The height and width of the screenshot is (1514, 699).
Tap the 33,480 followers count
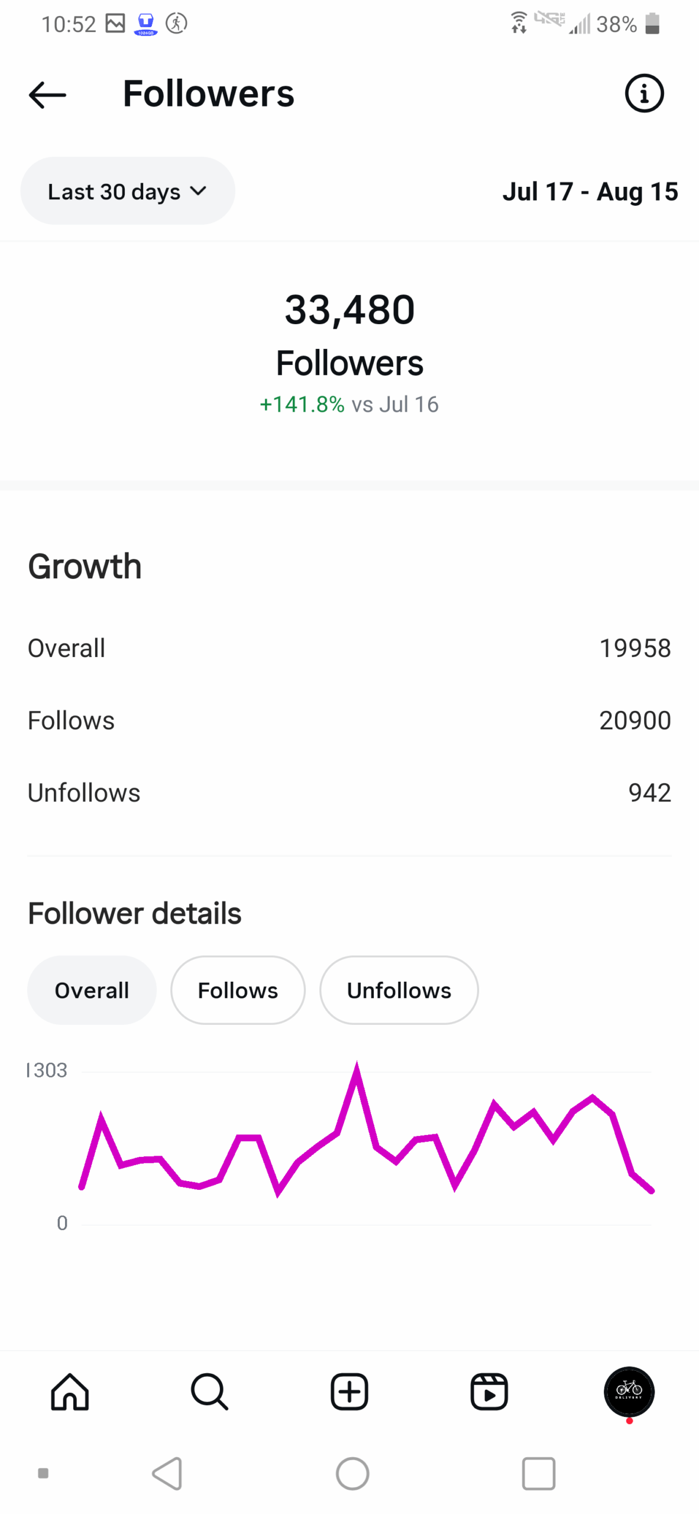[x=350, y=309]
